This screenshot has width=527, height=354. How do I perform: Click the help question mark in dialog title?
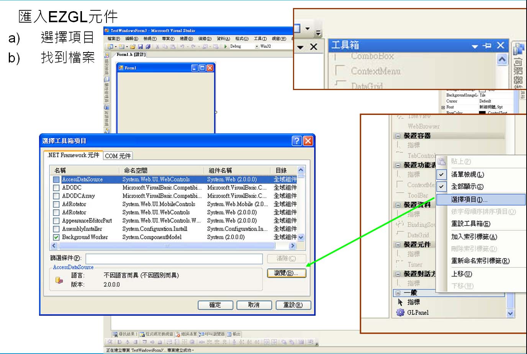296,141
